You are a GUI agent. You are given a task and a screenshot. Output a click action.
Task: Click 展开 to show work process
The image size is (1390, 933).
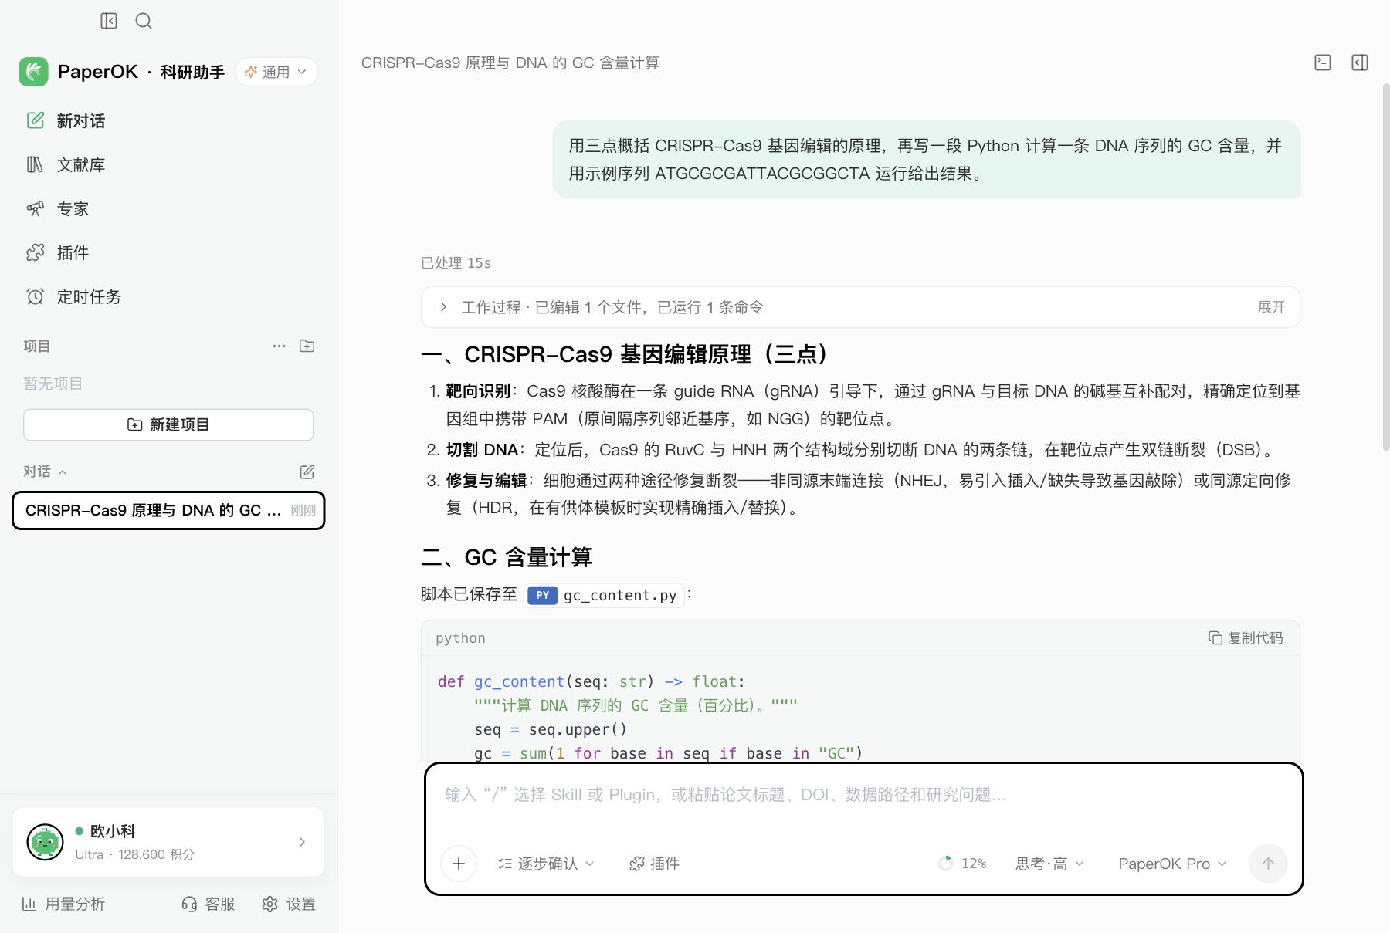point(1271,307)
